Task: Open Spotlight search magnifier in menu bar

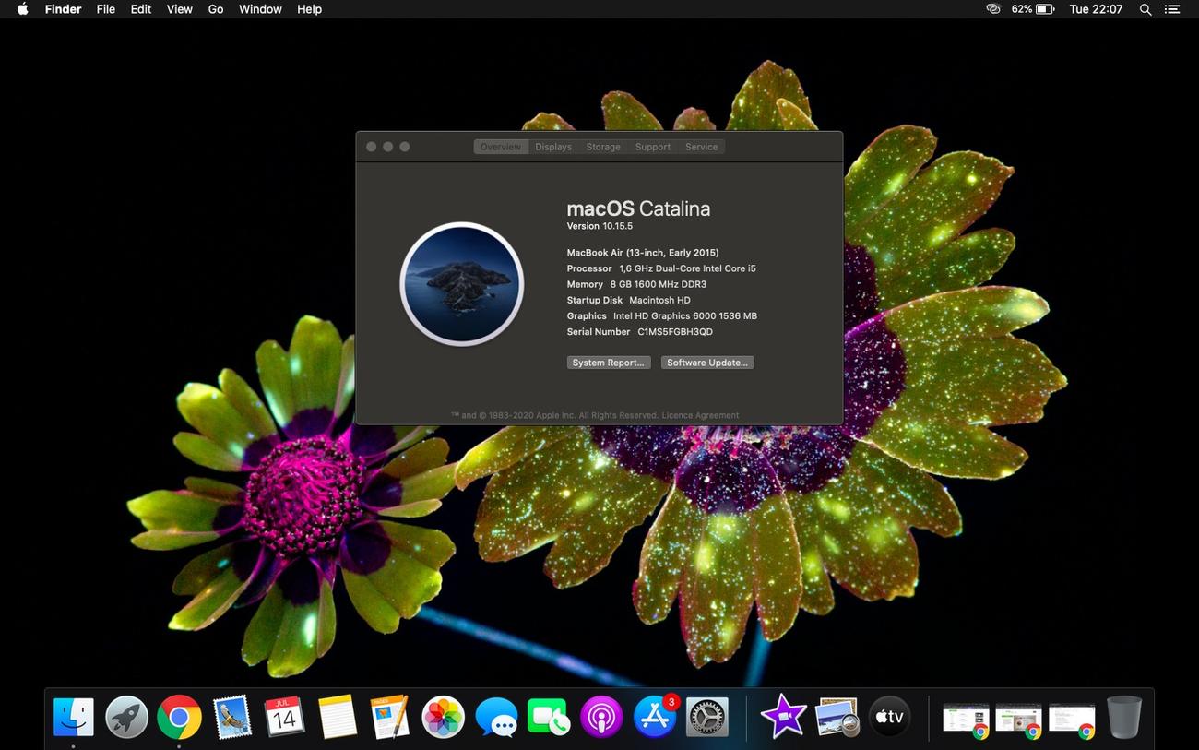Action: click(x=1146, y=9)
